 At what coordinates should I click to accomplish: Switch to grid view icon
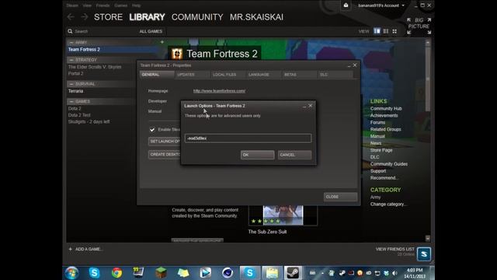(394, 31)
